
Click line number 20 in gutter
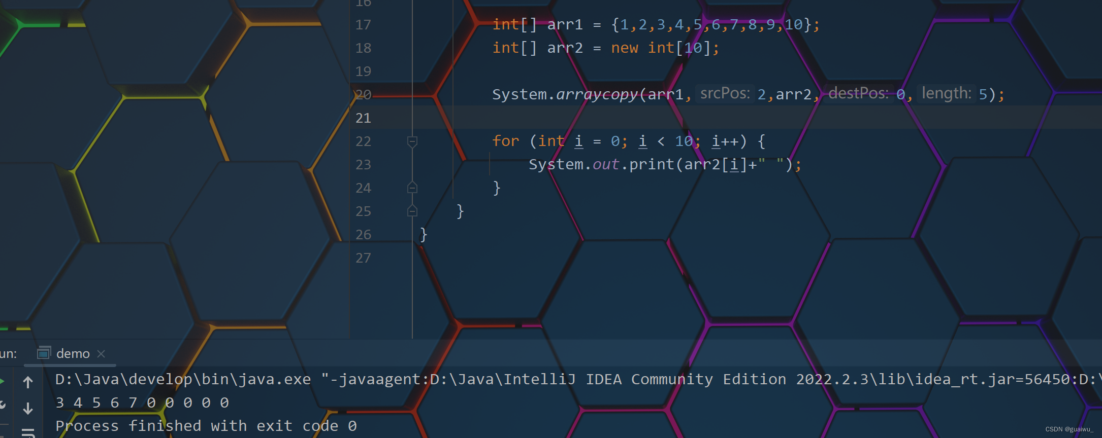point(363,95)
